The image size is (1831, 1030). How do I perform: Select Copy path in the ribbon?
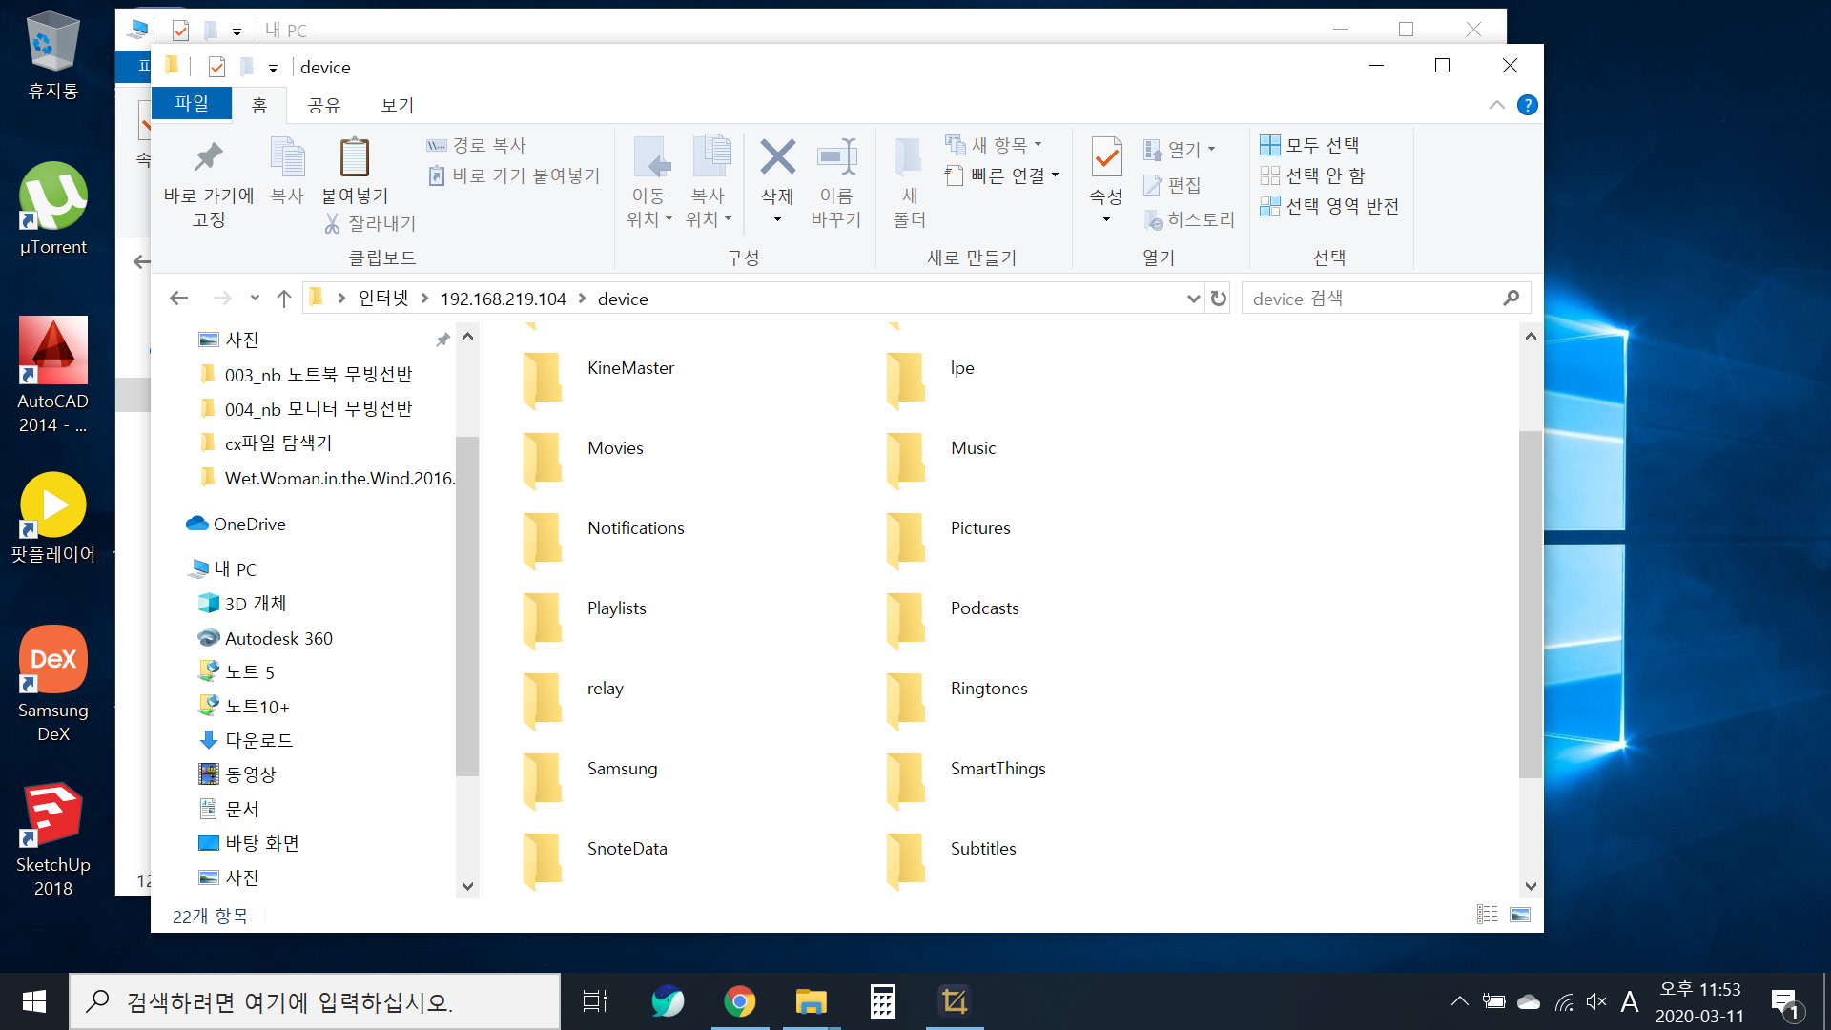tap(476, 145)
